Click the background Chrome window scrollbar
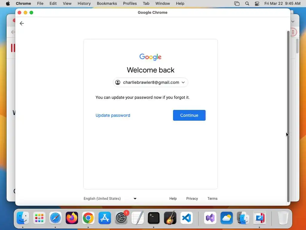 point(297,46)
